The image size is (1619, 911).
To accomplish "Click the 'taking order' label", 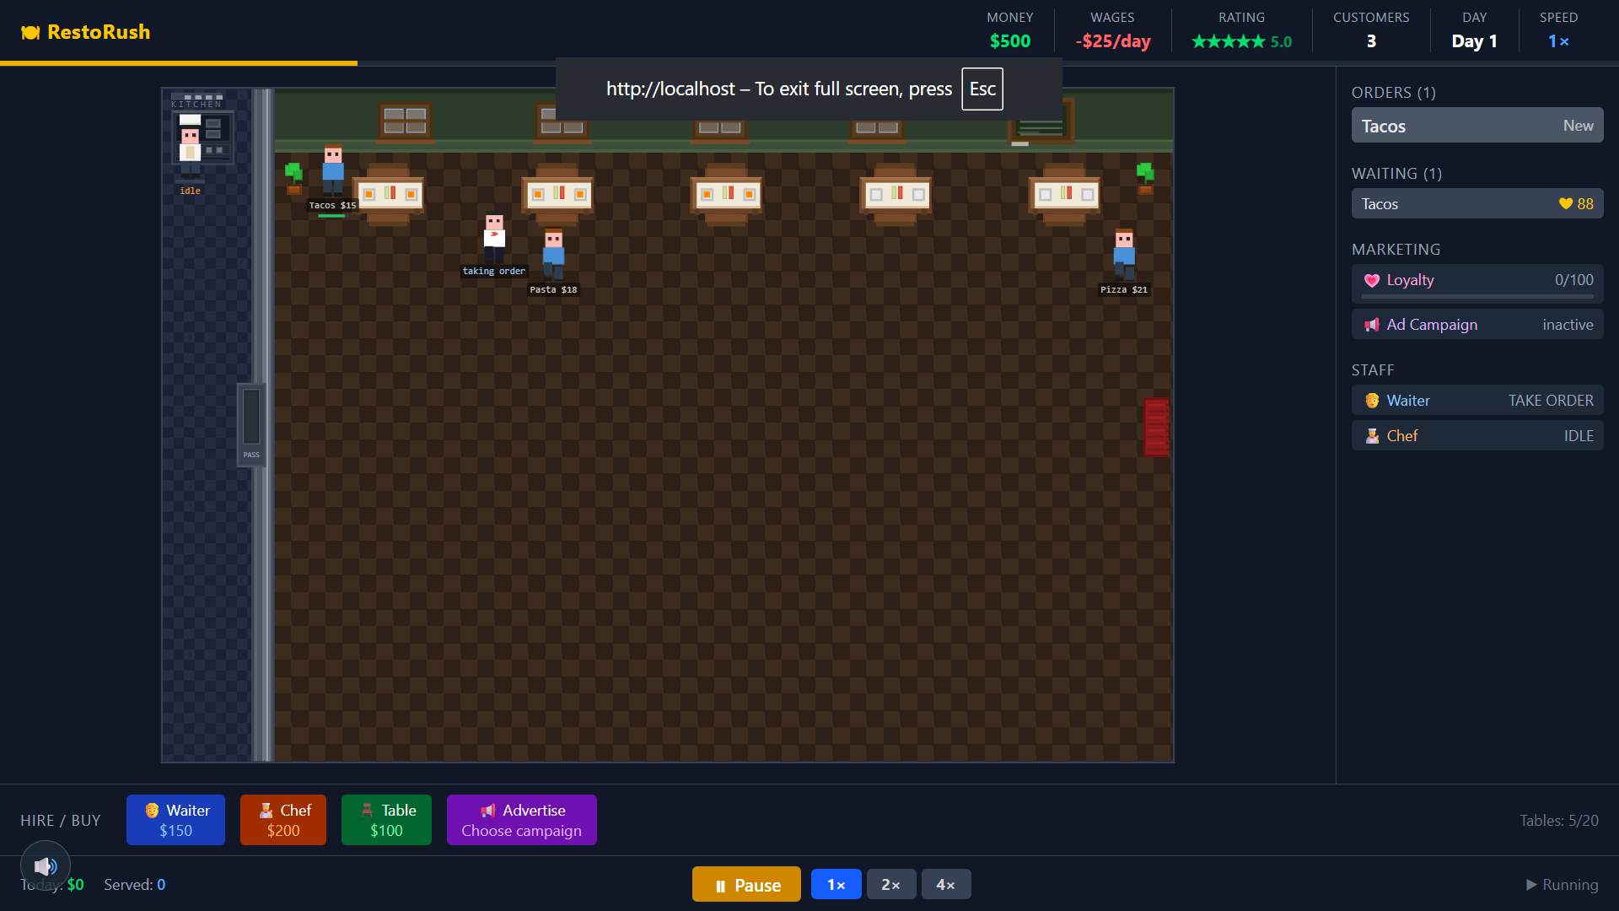I will pos(494,271).
